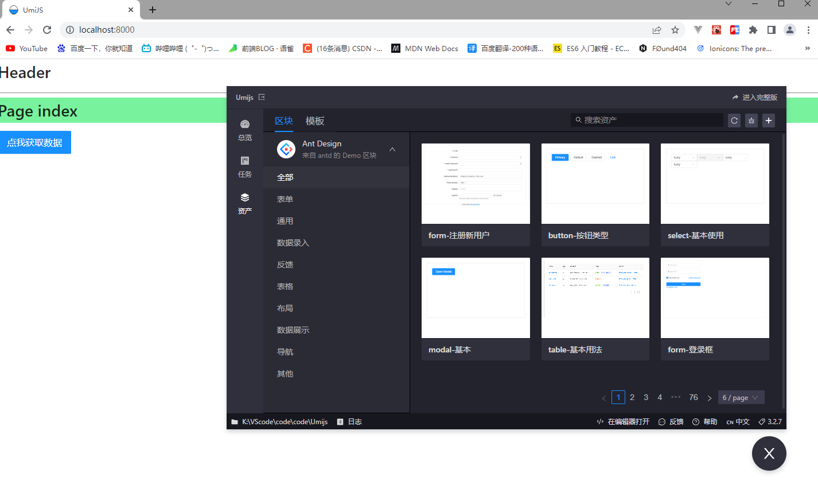The image size is (818, 485).
Task: Go back in browser history
Action: (10, 30)
